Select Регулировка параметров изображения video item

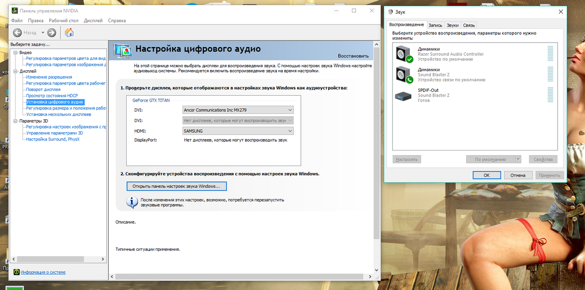click(66, 64)
